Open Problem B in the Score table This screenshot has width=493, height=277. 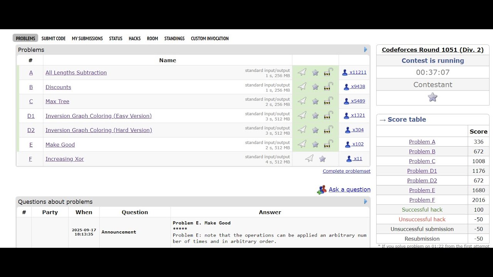coord(422,152)
